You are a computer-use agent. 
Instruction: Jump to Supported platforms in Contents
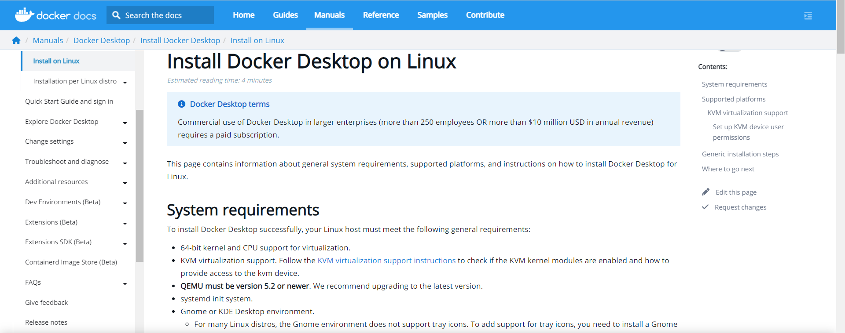(734, 99)
